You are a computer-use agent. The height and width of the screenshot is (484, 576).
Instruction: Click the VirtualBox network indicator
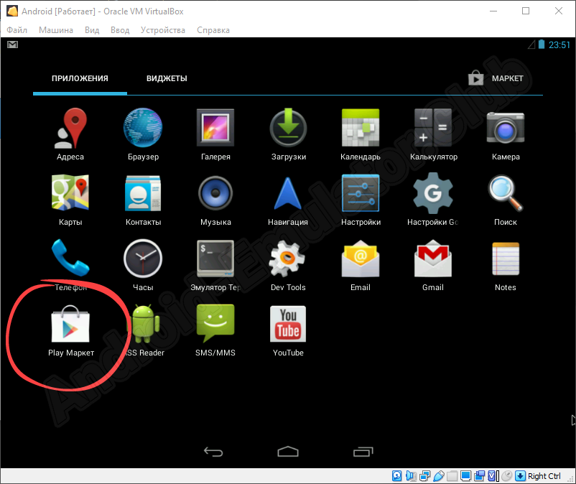(424, 476)
